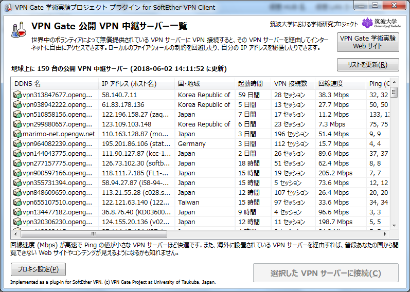
Task: Click the server icon for vpn655107510 Taiwan row
Action: [18, 203]
